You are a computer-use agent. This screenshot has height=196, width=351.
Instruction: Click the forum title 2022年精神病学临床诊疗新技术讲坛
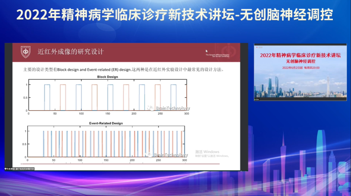(301, 55)
